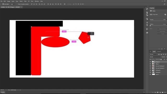This screenshot has width=167, height=94.
Task: Open the Filter menu
Action: click(x=25, y=1)
